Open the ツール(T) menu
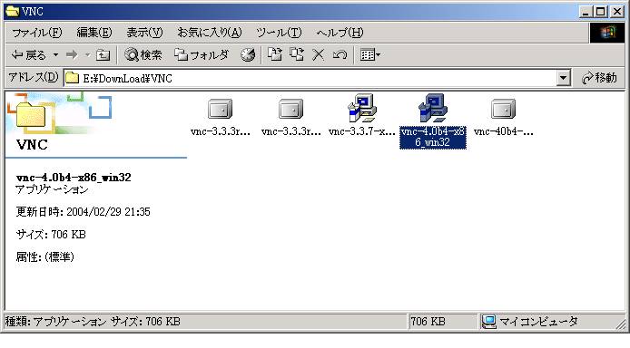Screen dimensions: 630x348 point(279,33)
